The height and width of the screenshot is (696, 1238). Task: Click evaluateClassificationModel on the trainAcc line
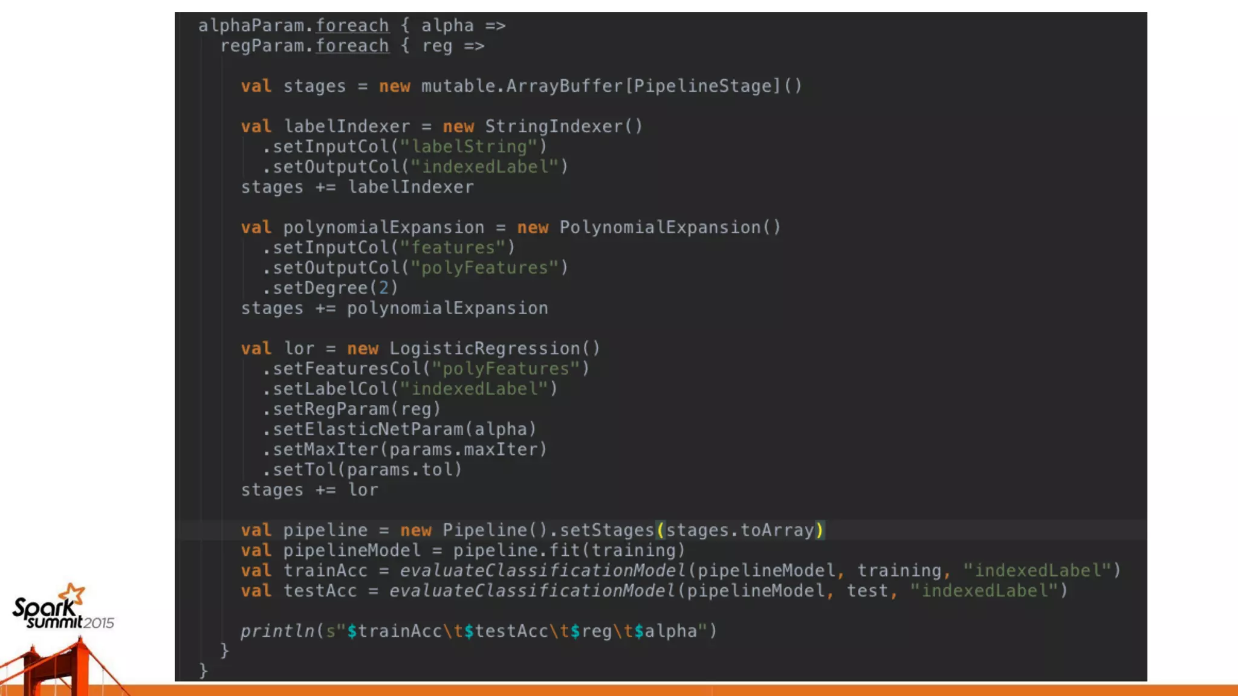(x=542, y=570)
